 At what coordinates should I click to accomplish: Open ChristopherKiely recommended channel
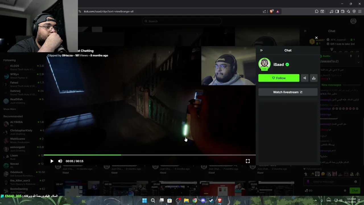click(x=23, y=132)
